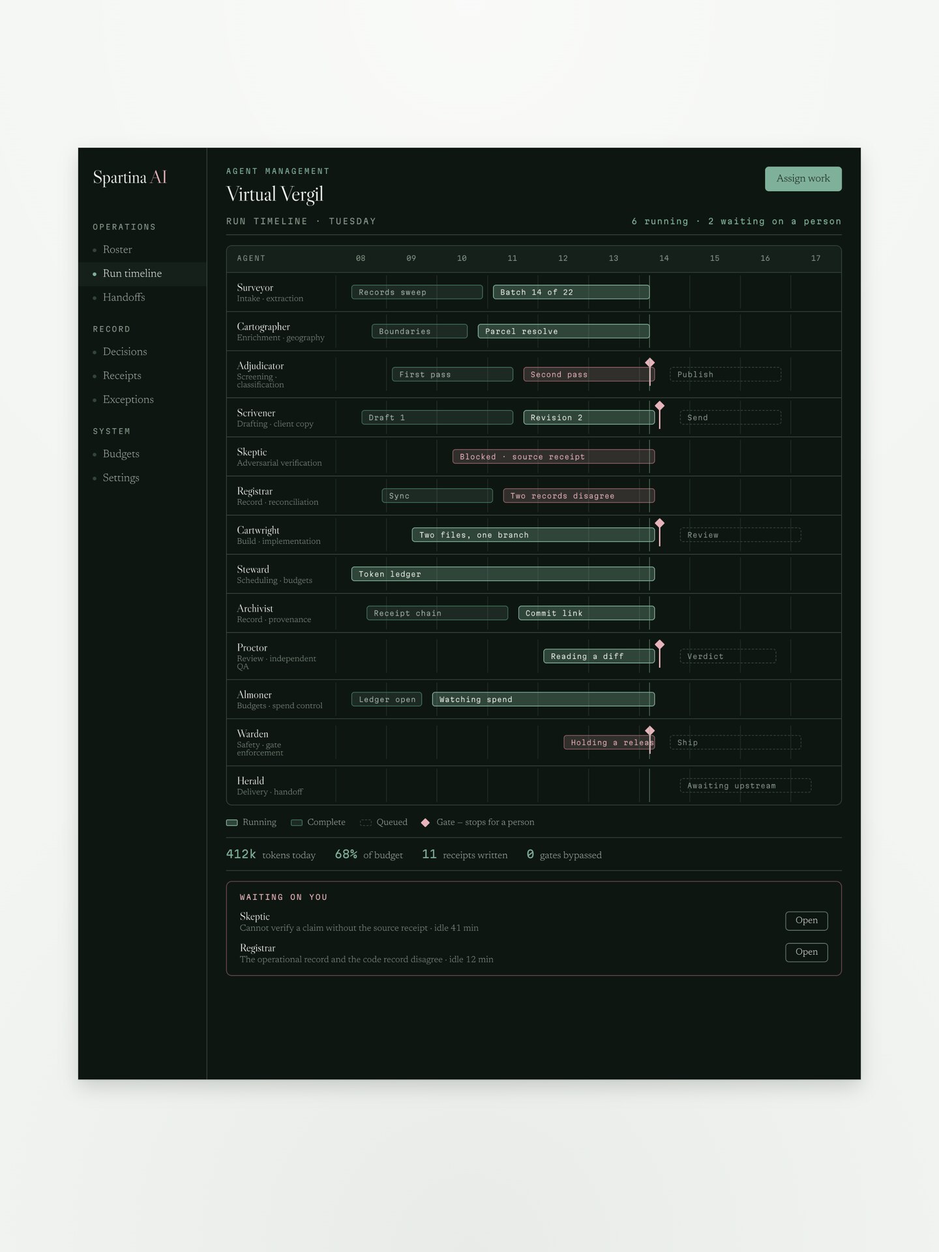939x1252 pixels.
Task: Click the 412k tokens today stat
Action: pyautogui.click(x=271, y=854)
